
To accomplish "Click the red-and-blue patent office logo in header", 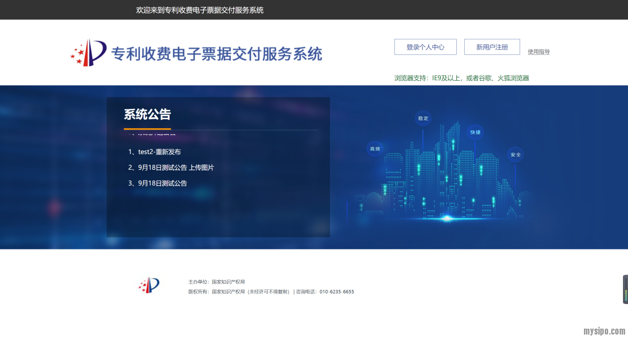I will click(x=89, y=52).
